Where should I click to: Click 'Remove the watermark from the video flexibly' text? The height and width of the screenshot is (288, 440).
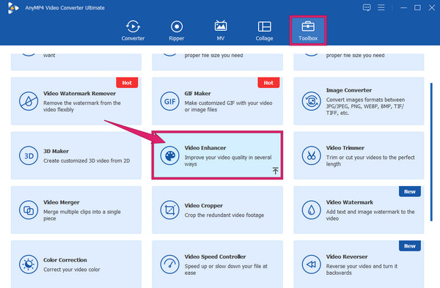click(x=82, y=106)
